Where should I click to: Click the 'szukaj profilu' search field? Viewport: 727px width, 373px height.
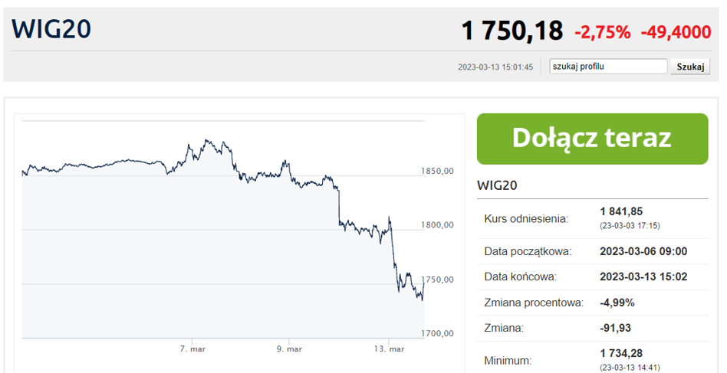(607, 67)
